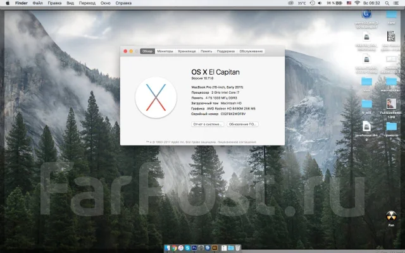Open Notification Center icon
The height and width of the screenshot is (253, 405).
[396, 3]
